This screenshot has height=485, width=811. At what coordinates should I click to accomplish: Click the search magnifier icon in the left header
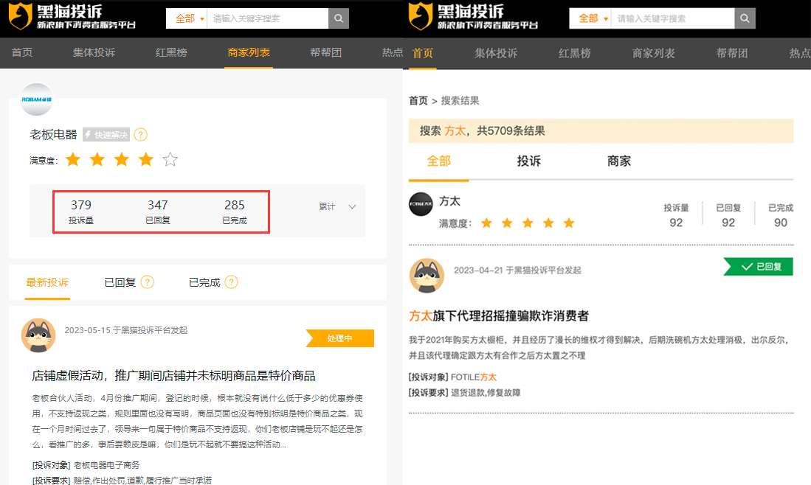point(339,18)
